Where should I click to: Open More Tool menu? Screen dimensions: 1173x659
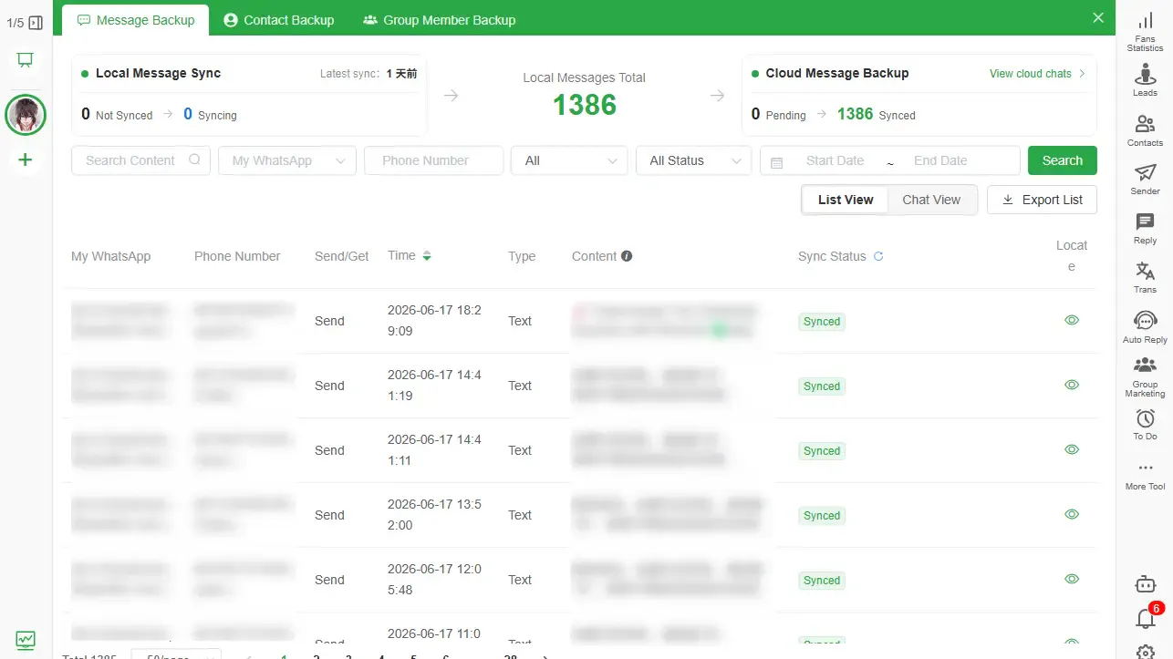tap(1145, 476)
